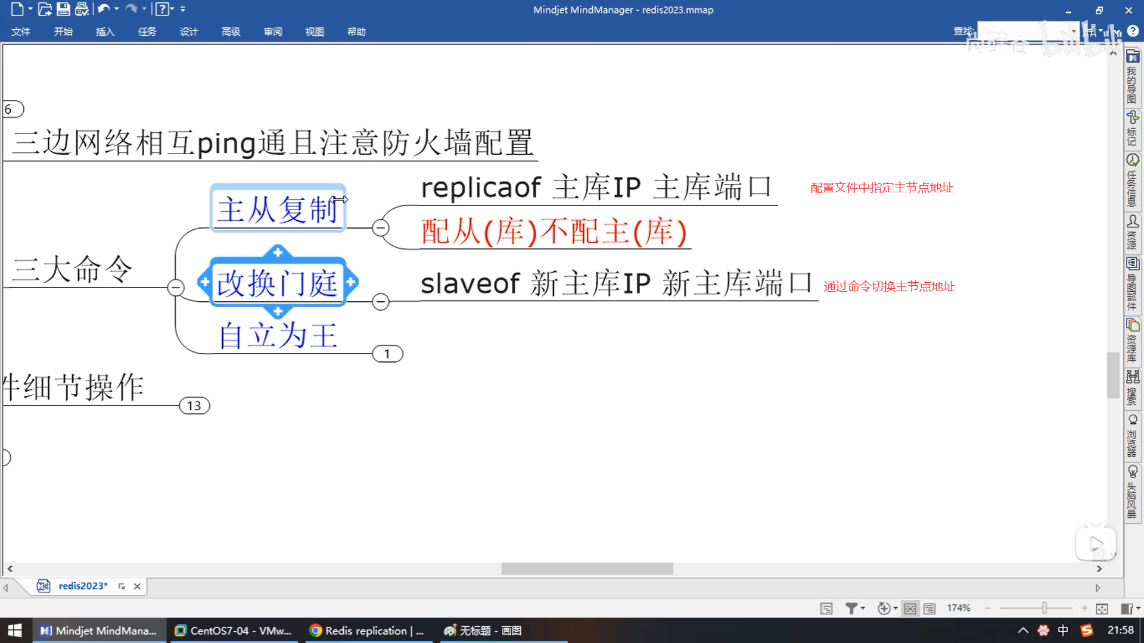Toggle Map view button in status bar
This screenshot has height=643, width=1144.
coord(910,608)
